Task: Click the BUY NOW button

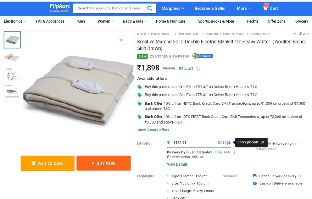Action: [x=104, y=163]
